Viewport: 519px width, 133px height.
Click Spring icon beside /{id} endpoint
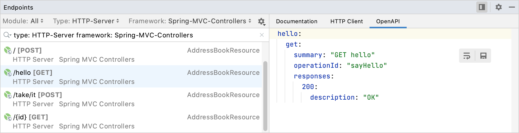click(x=8, y=117)
